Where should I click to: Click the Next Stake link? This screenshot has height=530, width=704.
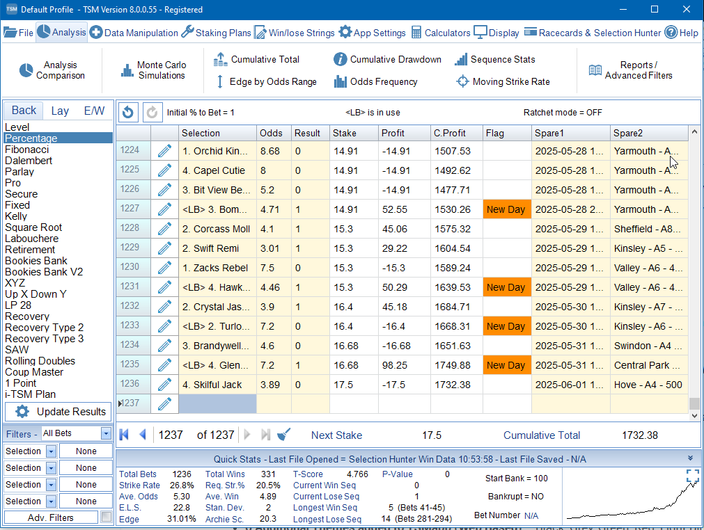tap(337, 435)
